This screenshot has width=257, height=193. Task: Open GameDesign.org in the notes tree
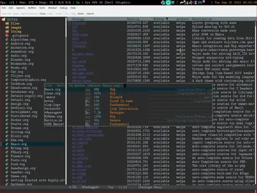(x=23, y=168)
